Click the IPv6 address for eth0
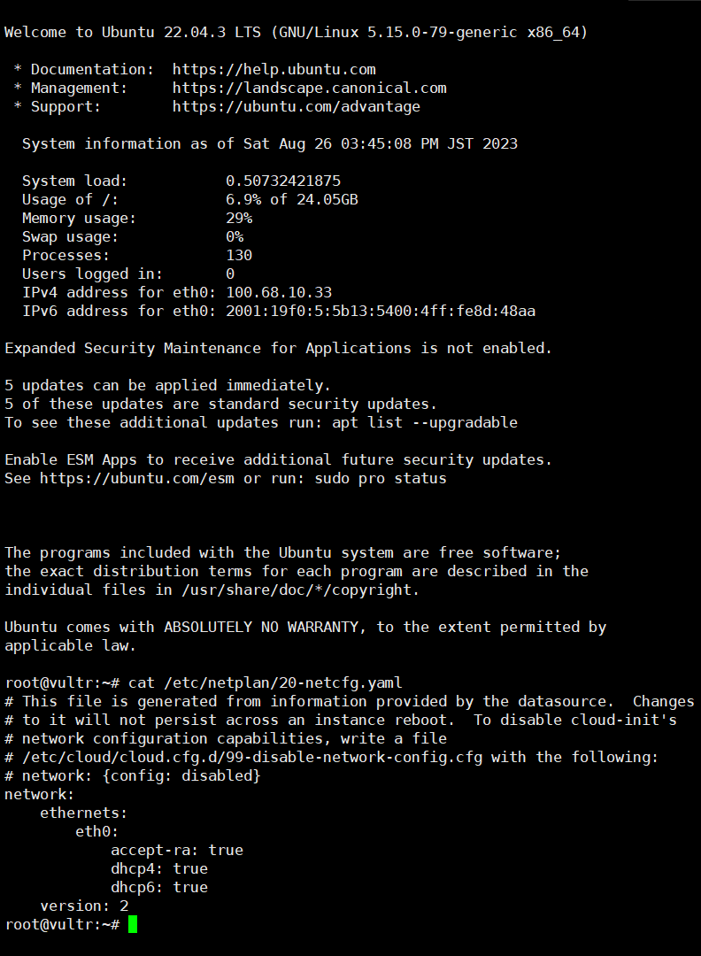The width and height of the screenshot is (701, 956). pos(381,312)
